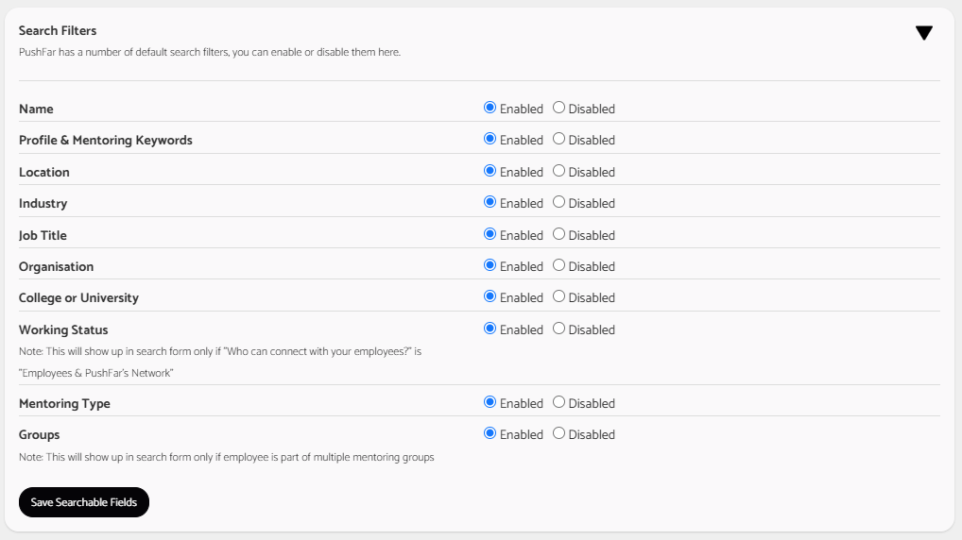Set Location filter to Enabled
Viewport: 962px width, 540px height.
(x=490, y=171)
